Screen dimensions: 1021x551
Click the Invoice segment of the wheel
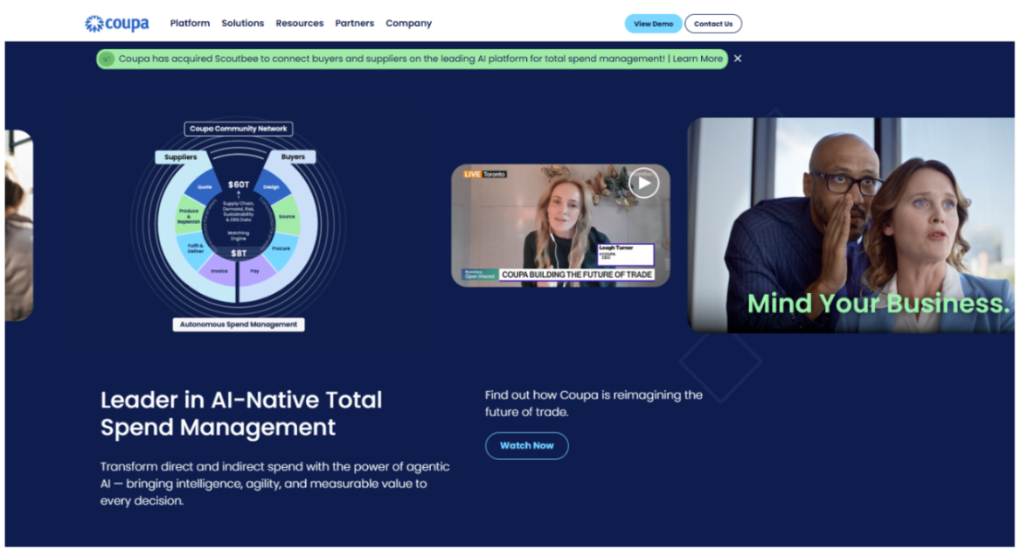pyautogui.click(x=219, y=272)
